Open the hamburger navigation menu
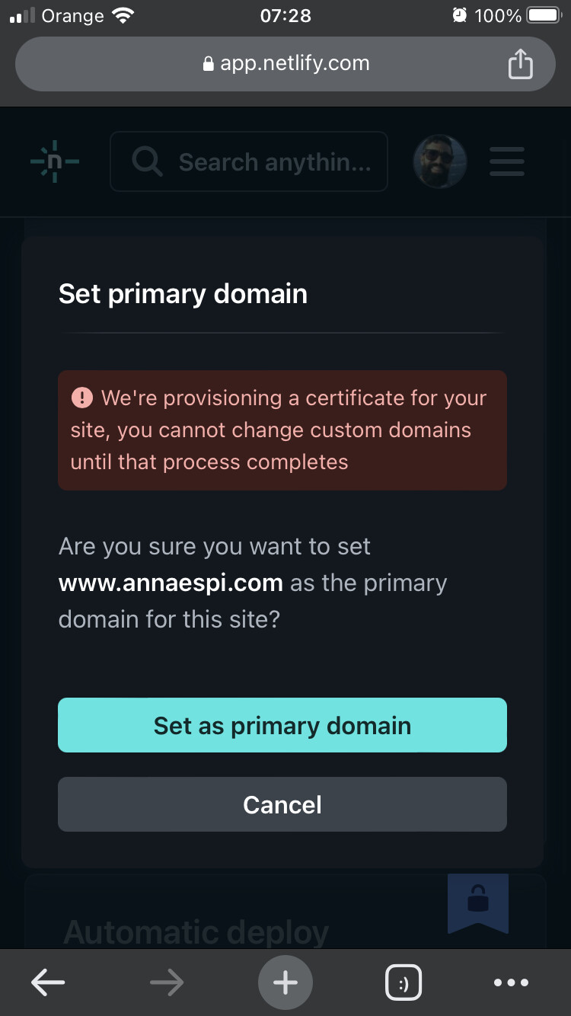The height and width of the screenshot is (1016, 571). 506,161
